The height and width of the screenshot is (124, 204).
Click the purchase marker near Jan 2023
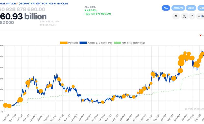[103, 102]
